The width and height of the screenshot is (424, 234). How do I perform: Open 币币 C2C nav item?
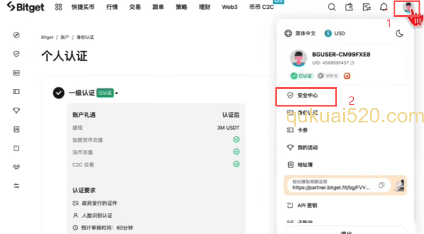[x=261, y=7]
